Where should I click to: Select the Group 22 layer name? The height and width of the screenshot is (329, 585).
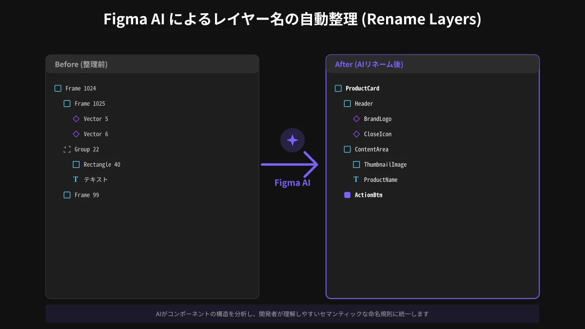87,149
